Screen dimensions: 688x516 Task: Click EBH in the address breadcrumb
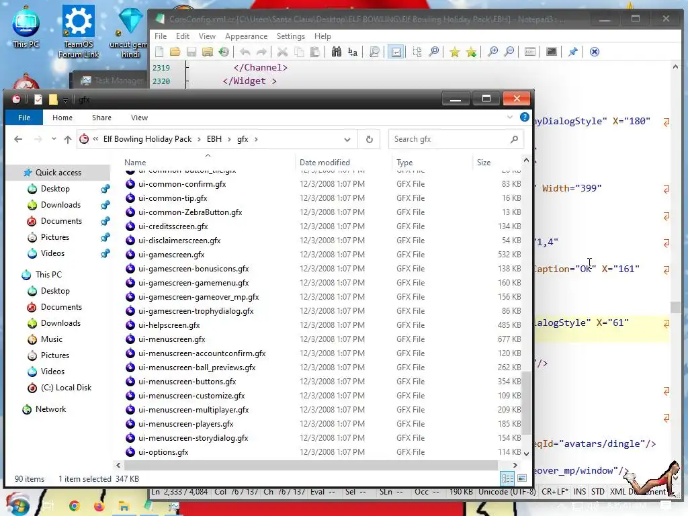214,139
